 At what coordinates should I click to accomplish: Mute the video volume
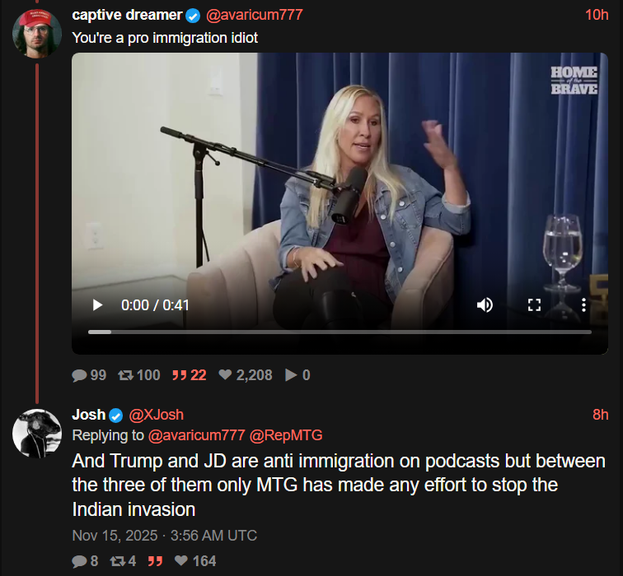[x=485, y=305]
